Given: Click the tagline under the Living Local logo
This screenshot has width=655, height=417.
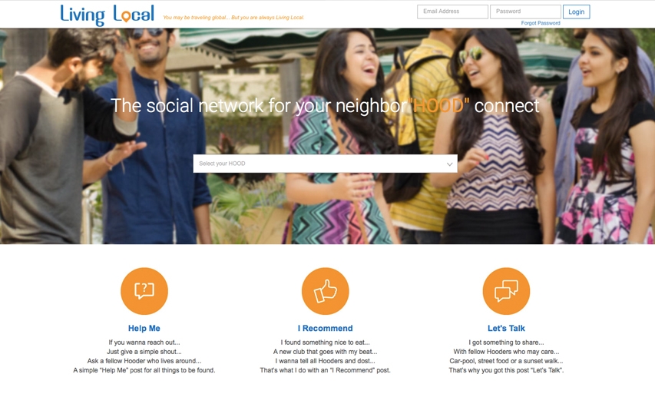Looking at the screenshot, I should pos(233,18).
